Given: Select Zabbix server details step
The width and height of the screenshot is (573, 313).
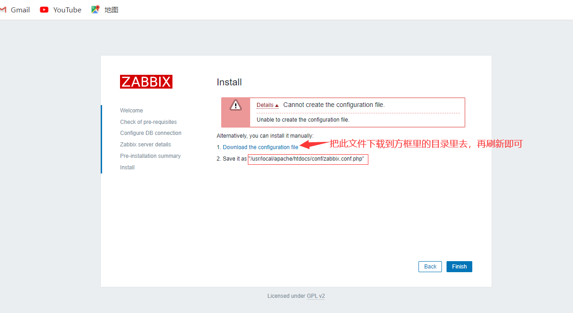Looking at the screenshot, I should click(x=145, y=145).
